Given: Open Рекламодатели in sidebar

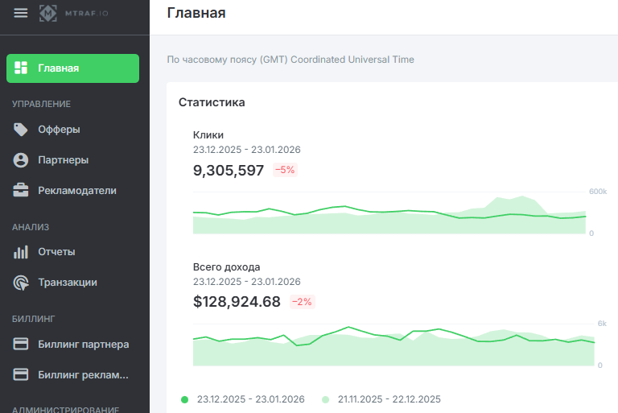Looking at the screenshot, I should (77, 191).
